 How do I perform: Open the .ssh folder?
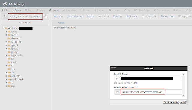[x=12, y=59]
